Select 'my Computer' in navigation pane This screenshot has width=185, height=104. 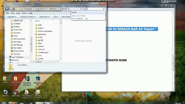(18, 57)
